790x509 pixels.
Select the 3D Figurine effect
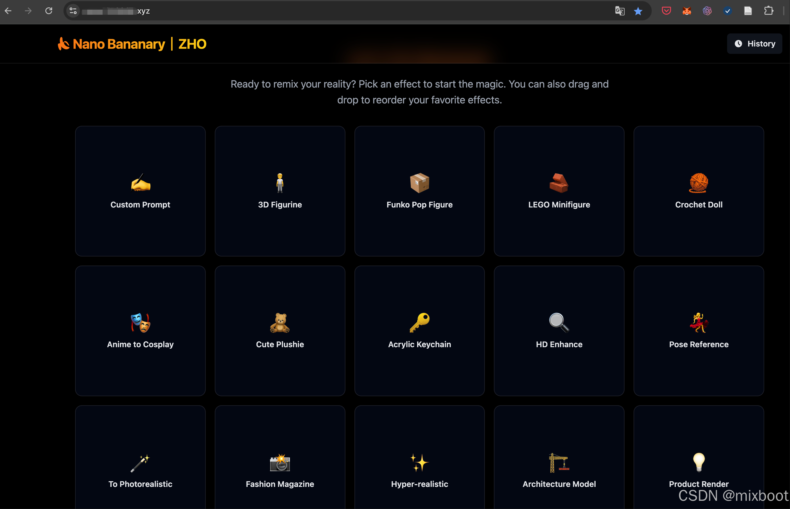[x=280, y=191]
